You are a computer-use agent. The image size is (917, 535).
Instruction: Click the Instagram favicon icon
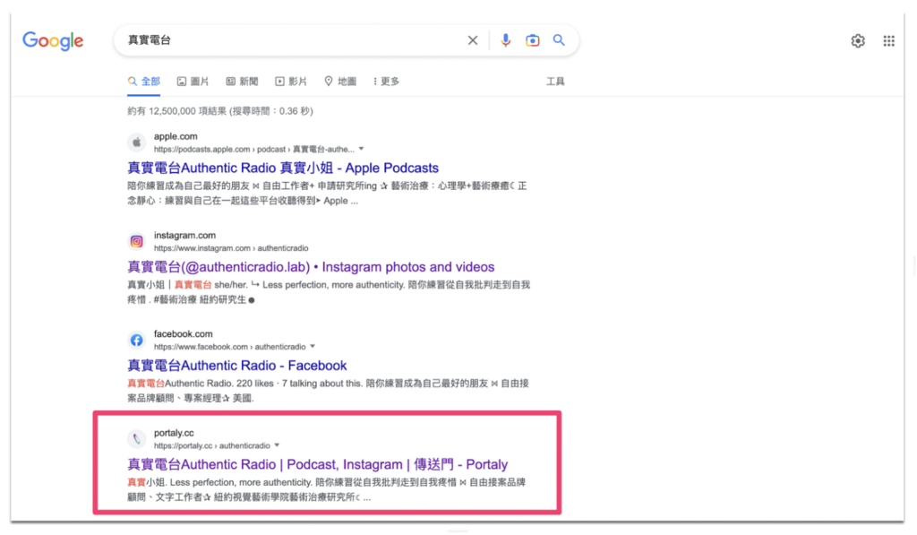tap(137, 241)
